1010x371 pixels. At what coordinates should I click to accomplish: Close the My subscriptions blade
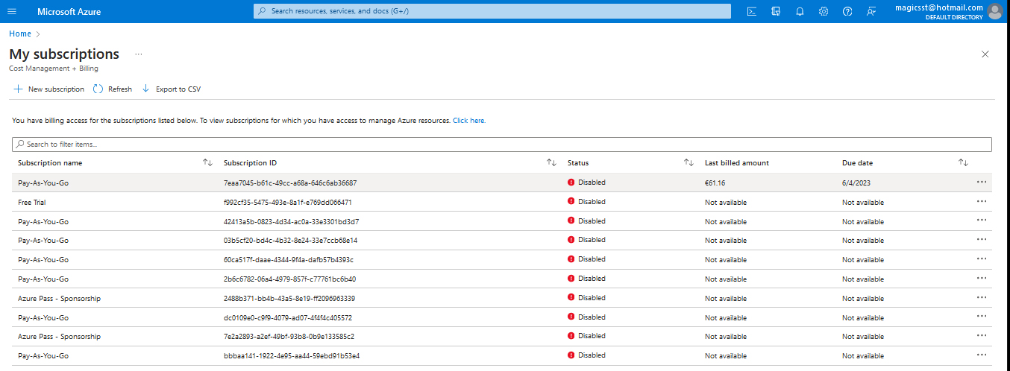point(985,54)
